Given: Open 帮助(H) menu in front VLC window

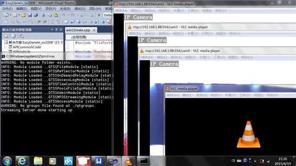Looking at the screenshot, I should (x=273, y=95).
